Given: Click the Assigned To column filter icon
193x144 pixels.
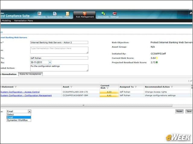Looking at the screenshot, I should tap(136, 87).
